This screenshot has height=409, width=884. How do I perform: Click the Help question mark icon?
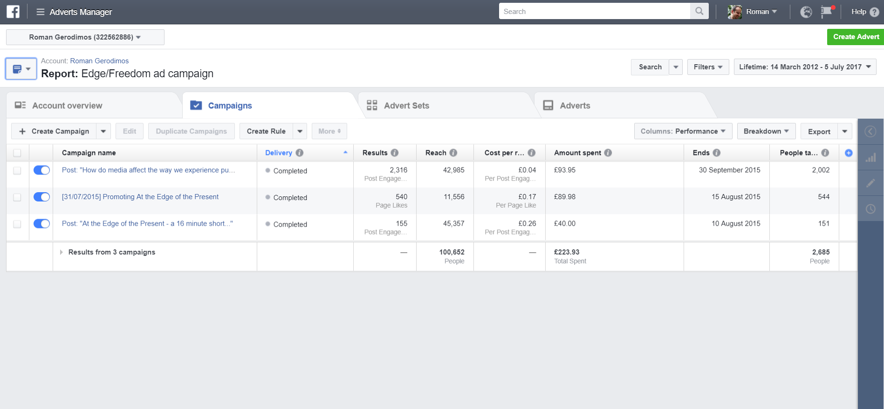875,12
